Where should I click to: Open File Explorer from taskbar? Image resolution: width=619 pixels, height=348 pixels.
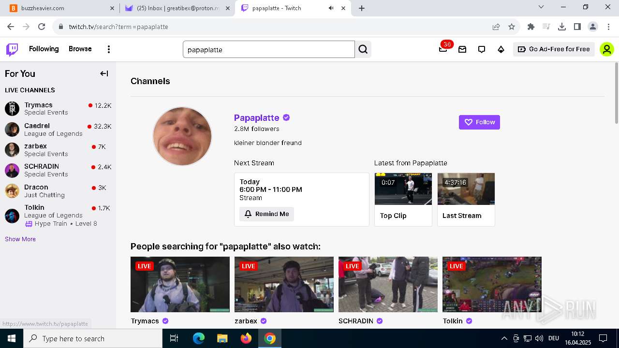[222, 338]
